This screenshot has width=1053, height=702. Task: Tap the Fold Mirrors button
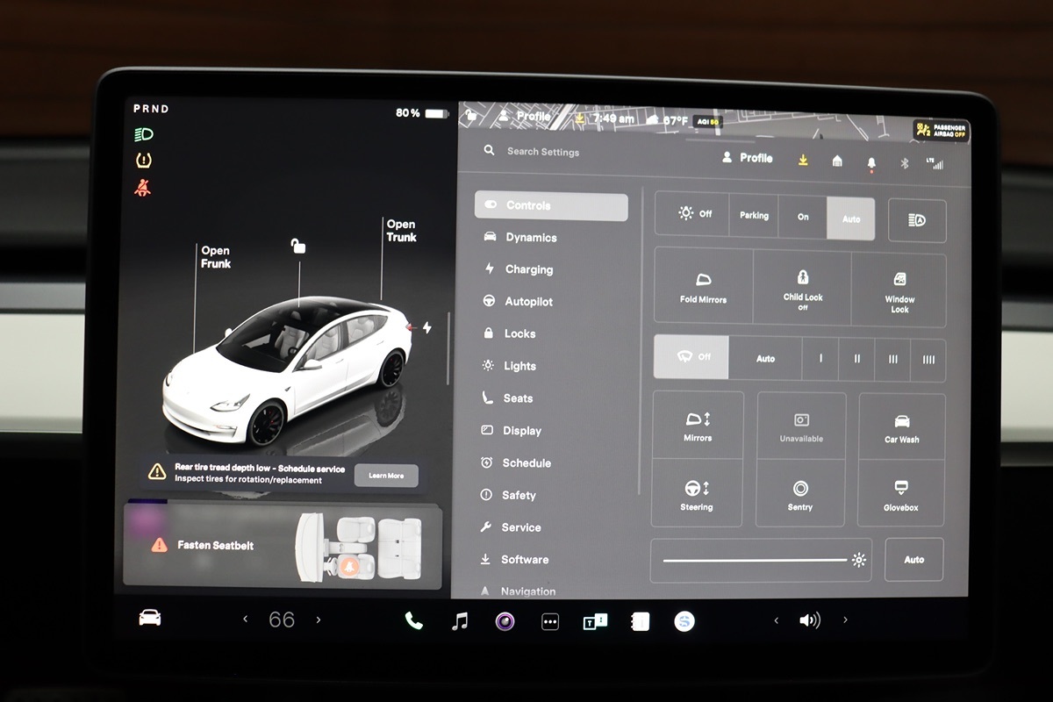[704, 287]
